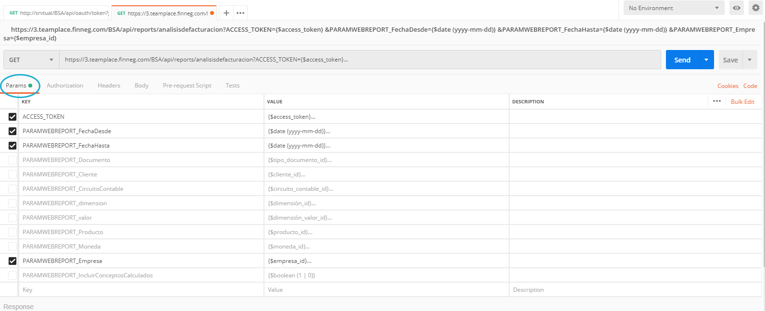This screenshot has width=765, height=311.
Task: Click the empty Description input field
Action: point(635,290)
